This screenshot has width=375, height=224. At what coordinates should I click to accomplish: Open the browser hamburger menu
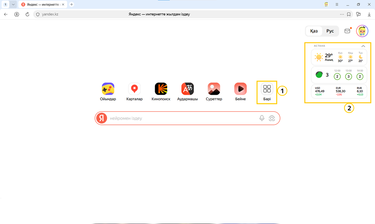click(337, 4)
